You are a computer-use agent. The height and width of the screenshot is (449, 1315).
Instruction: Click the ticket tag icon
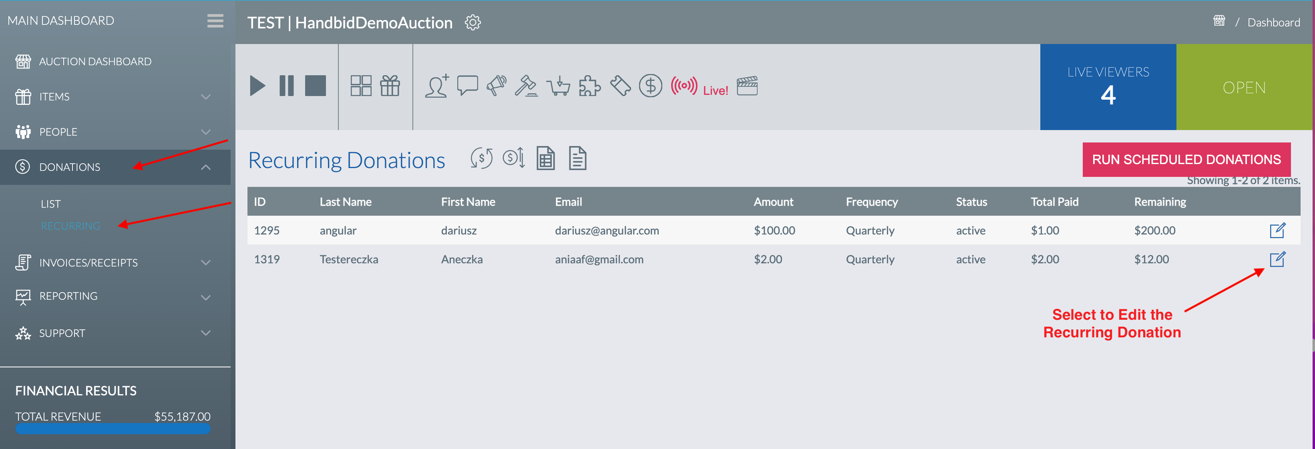point(620,86)
